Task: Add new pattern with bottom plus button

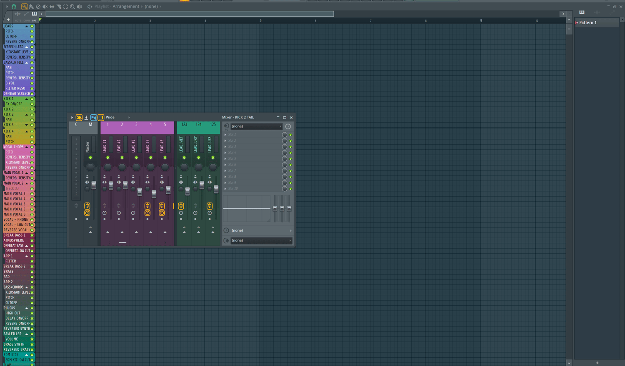Action: (597, 363)
